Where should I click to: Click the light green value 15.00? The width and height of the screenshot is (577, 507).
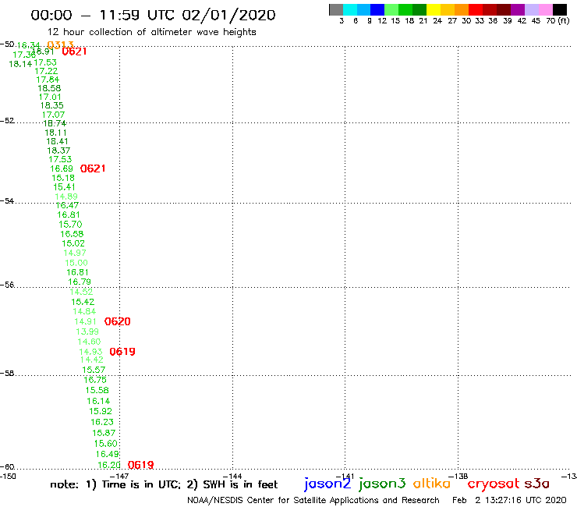point(76,263)
